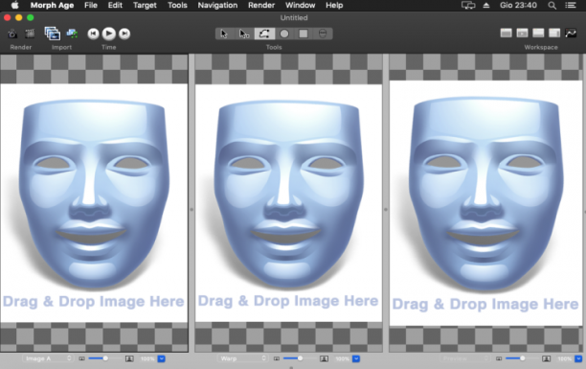Open the Morph Age application menu
The width and height of the screenshot is (586, 369).
pos(52,5)
